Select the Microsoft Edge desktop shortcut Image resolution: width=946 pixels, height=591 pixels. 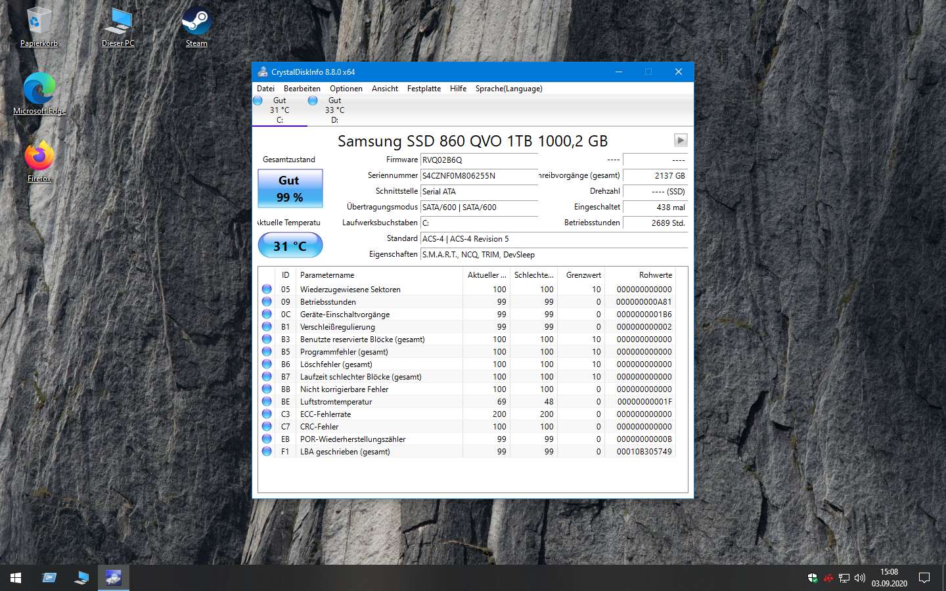[x=39, y=94]
